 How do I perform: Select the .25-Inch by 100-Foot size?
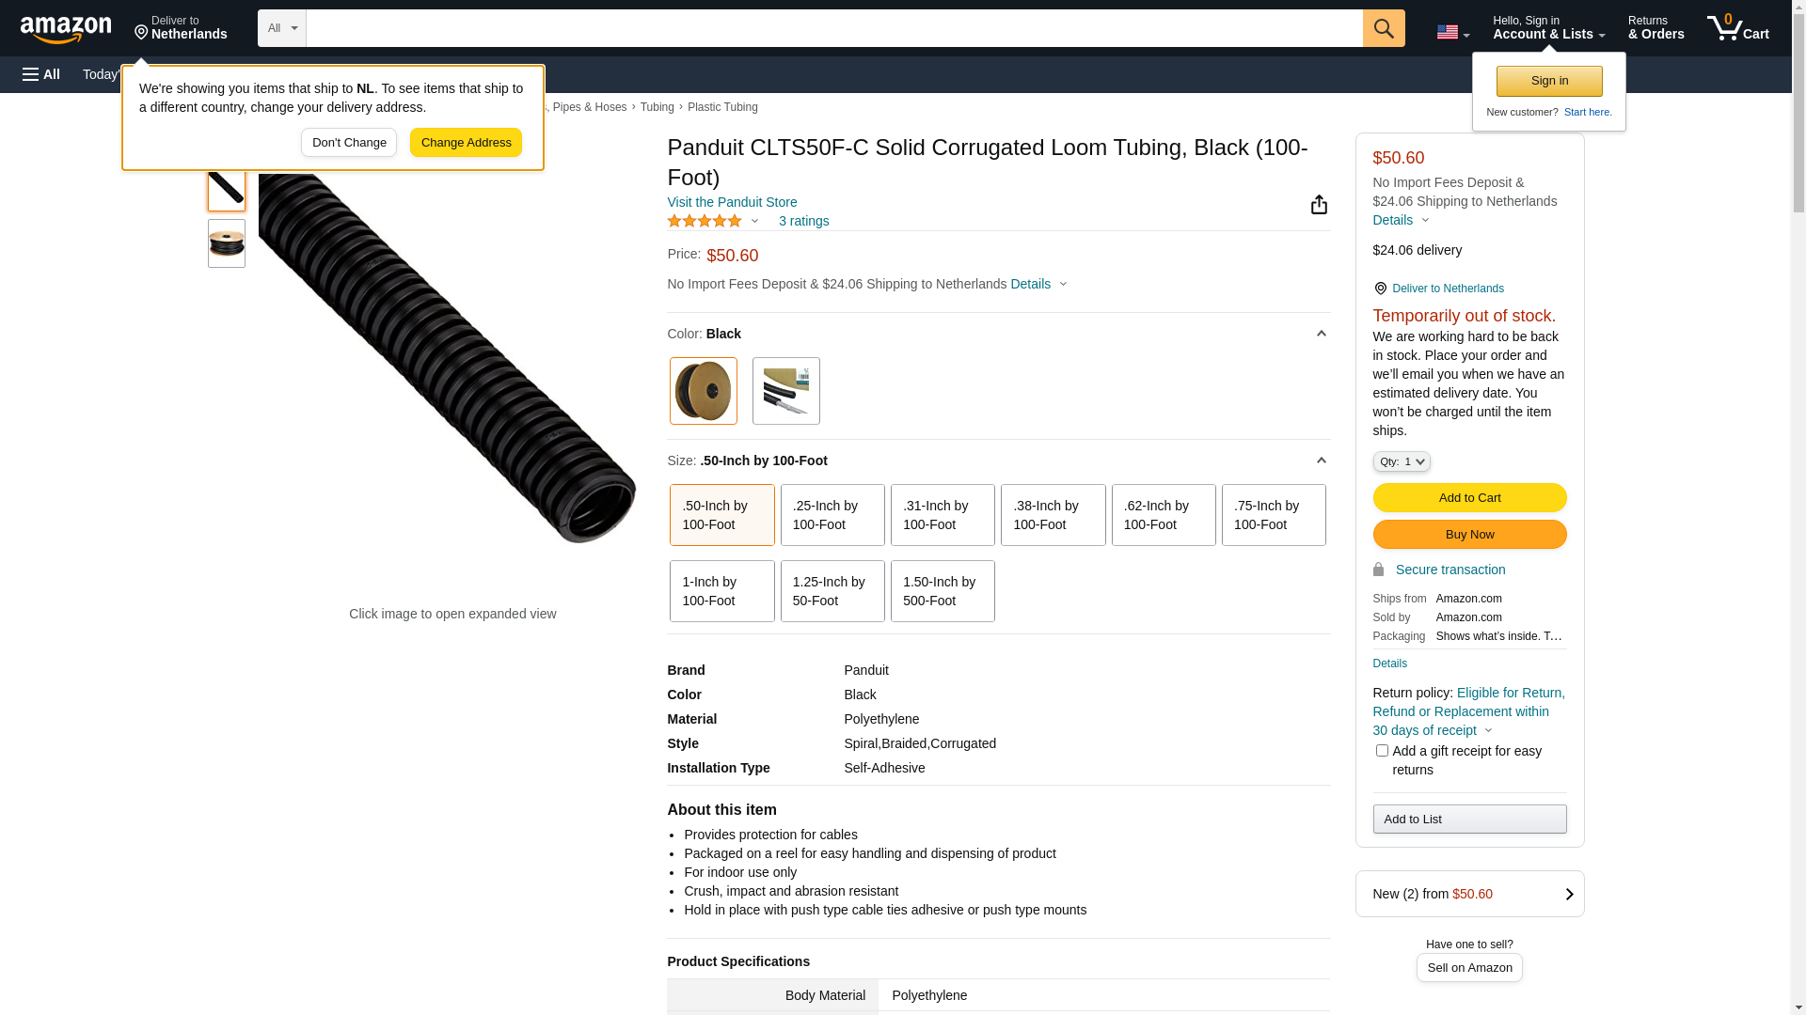832,515
